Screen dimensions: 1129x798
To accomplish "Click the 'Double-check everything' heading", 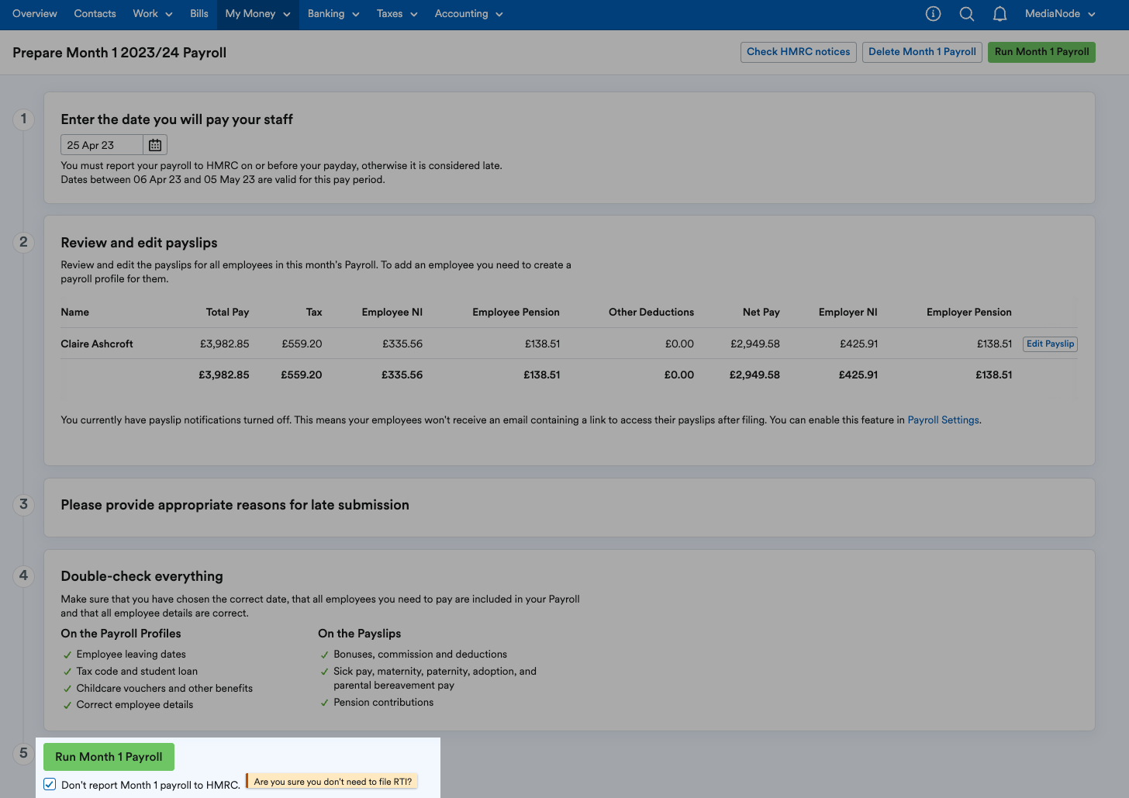I will click(x=142, y=576).
